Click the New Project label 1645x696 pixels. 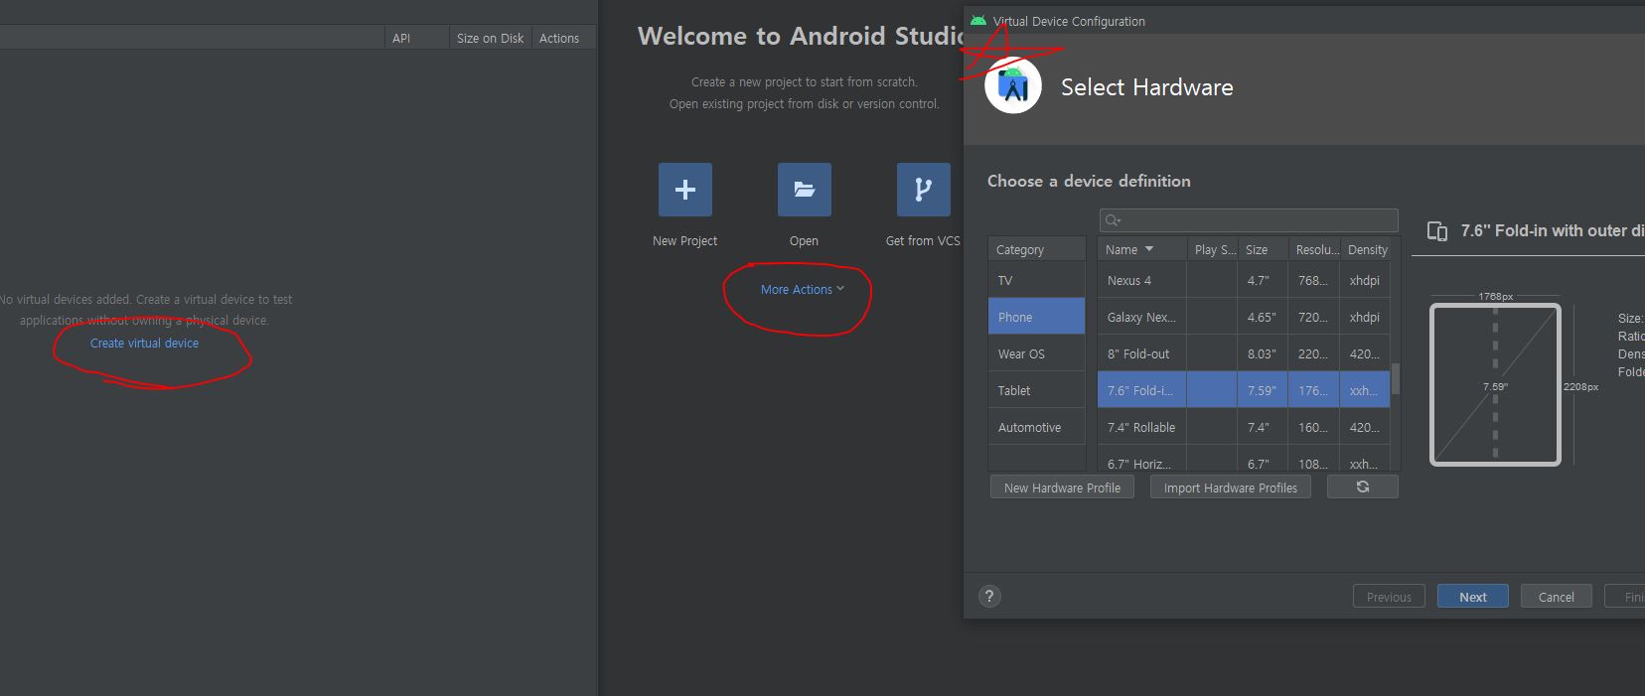click(684, 240)
